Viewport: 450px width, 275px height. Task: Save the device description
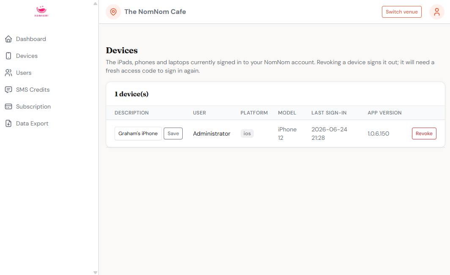pyautogui.click(x=173, y=133)
